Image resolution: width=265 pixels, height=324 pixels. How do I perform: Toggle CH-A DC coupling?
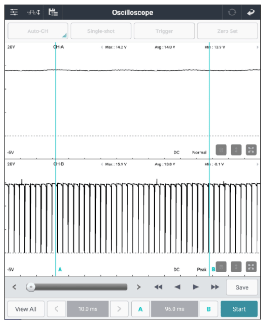177,152
